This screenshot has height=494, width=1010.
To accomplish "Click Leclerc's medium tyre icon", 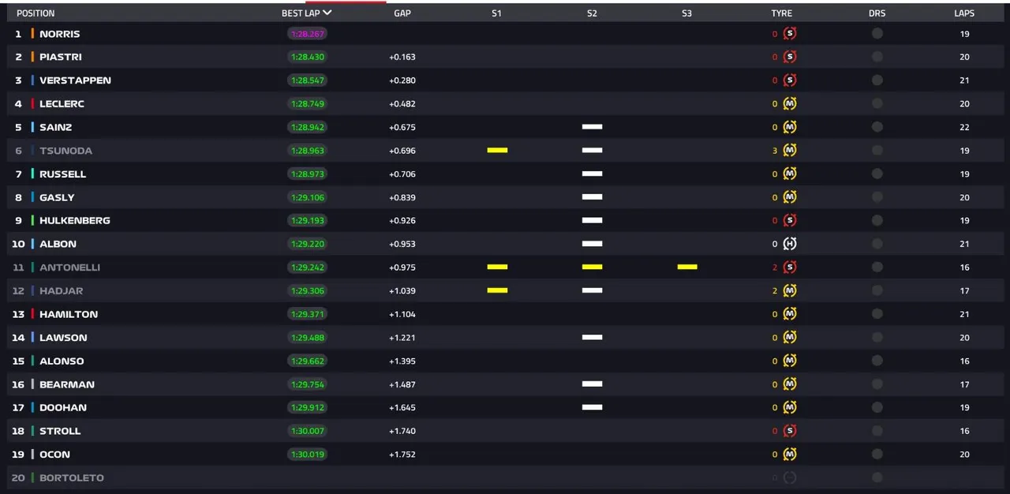I will 790,103.
